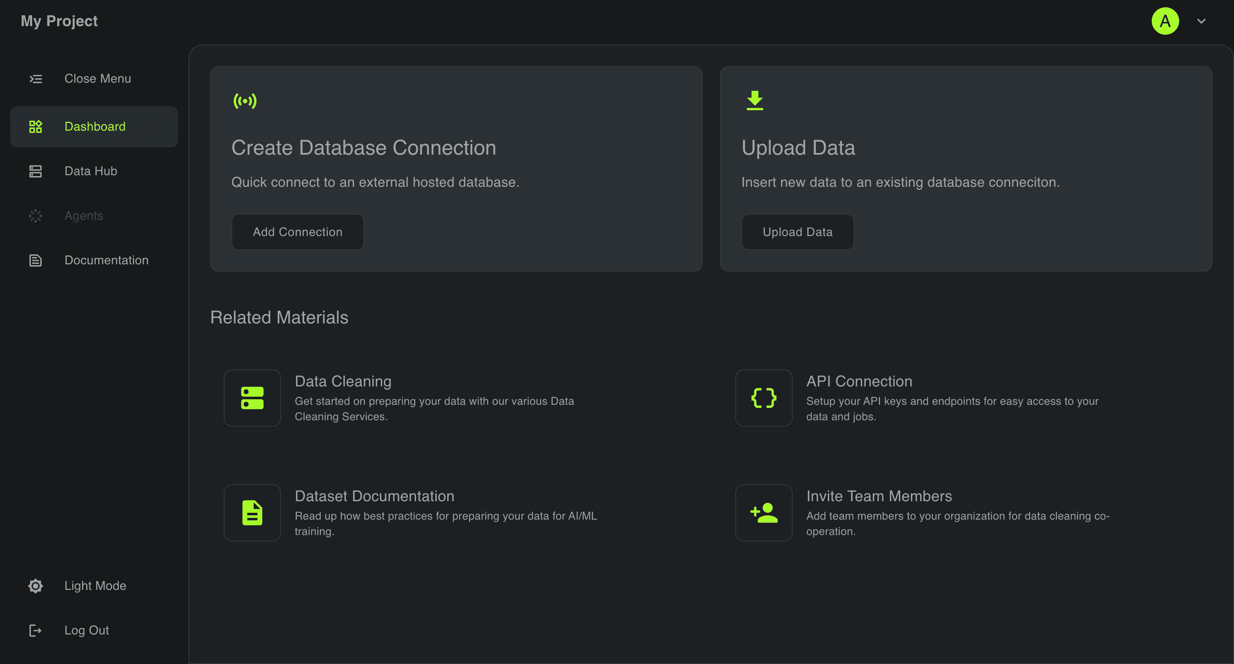Click the broadcast signal icon on connection card
The height and width of the screenshot is (664, 1234).
(245, 101)
